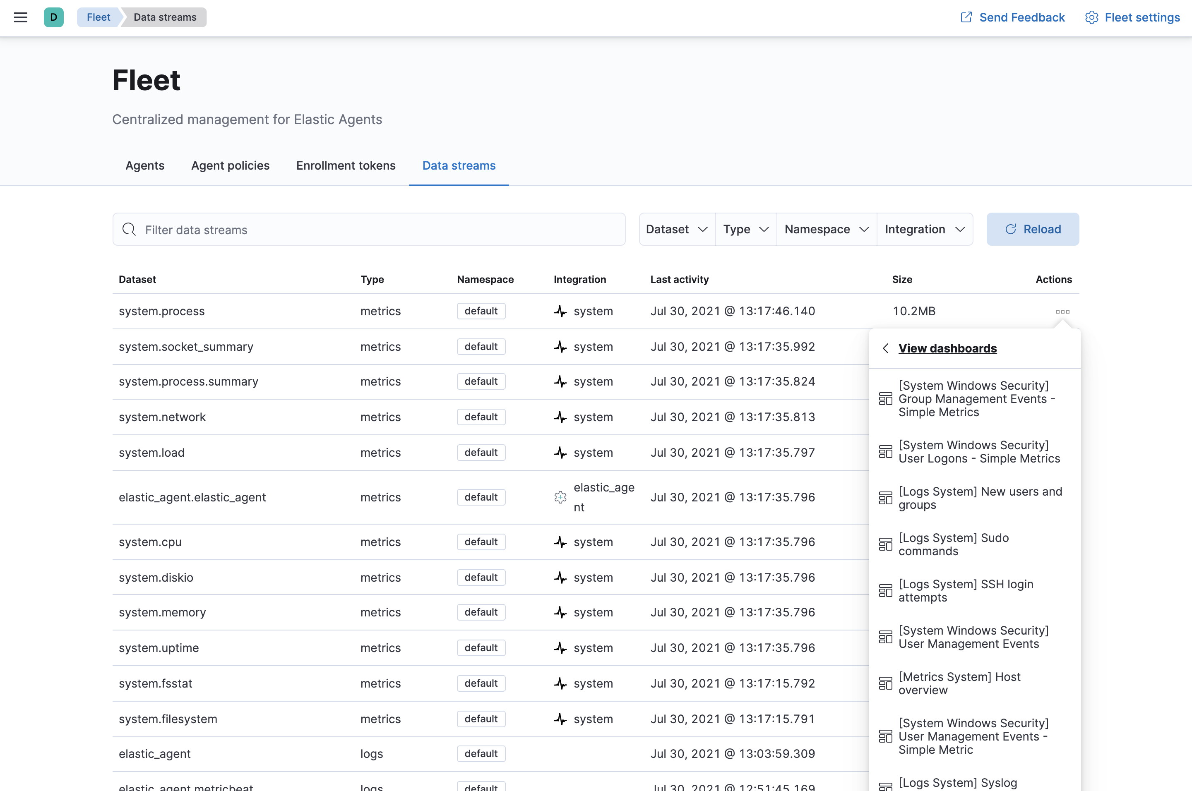1192x791 pixels.
Task: Click the Filter data streams input field
Action: point(370,230)
